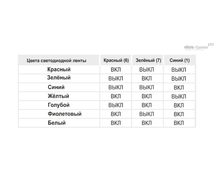Select the 'Синий (1)' column header
This screenshot has width=214, height=171.
[x=179, y=60]
